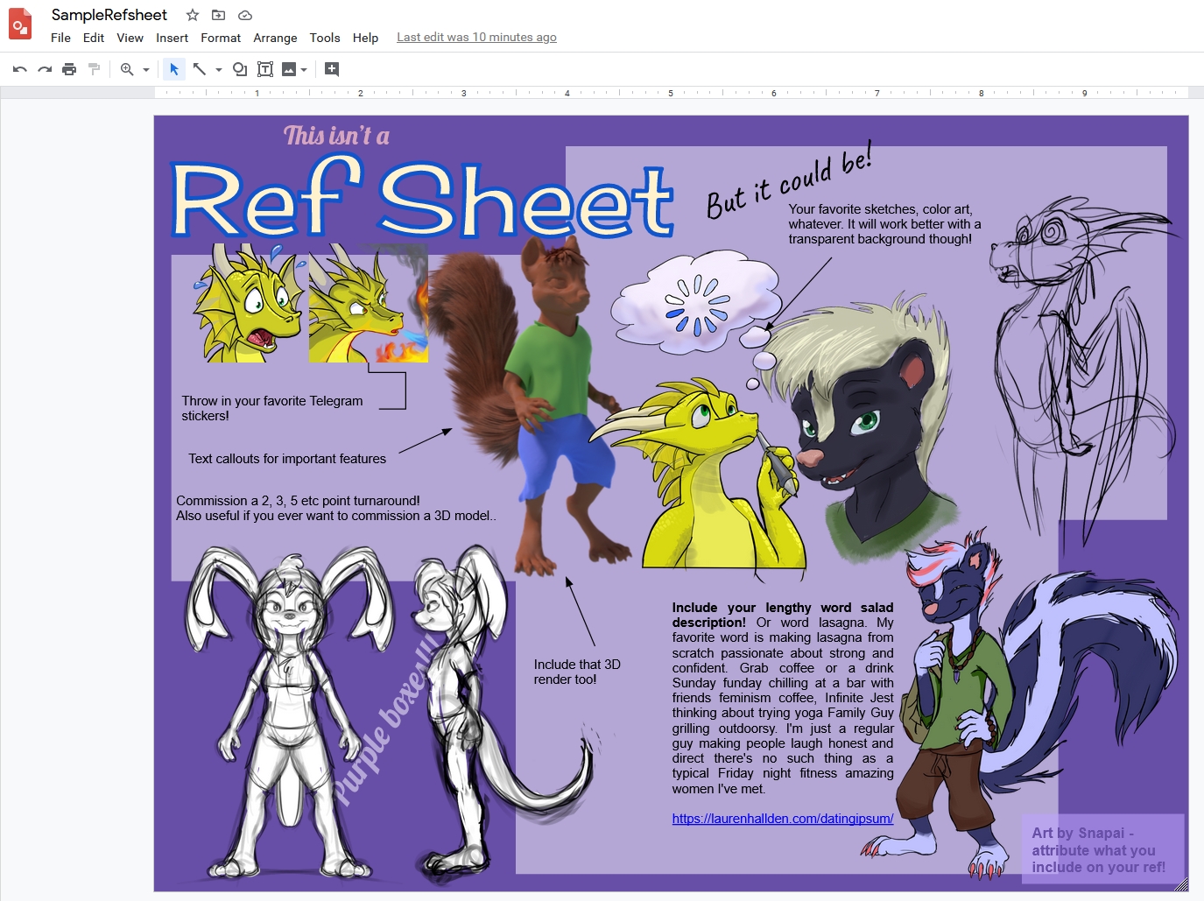This screenshot has width=1204, height=901.
Task: Pick the Line tool
Action: [200, 69]
